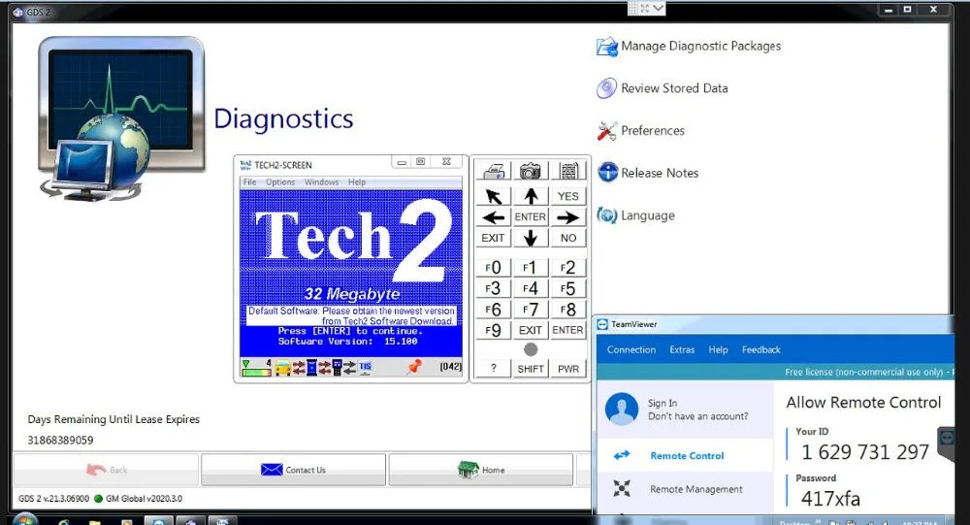Click the yellow car icon in Tech2 status bar
970x525 pixels.
(282, 368)
